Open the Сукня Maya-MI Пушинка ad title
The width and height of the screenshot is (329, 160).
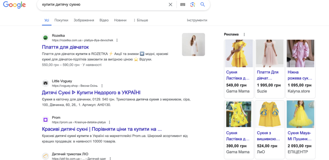pyautogui.click(x=299, y=136)
